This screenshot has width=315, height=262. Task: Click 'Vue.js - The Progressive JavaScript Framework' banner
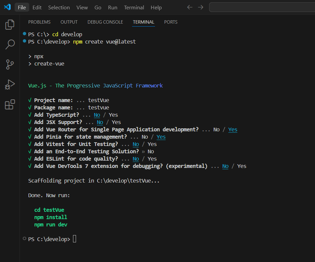(95, 86)
